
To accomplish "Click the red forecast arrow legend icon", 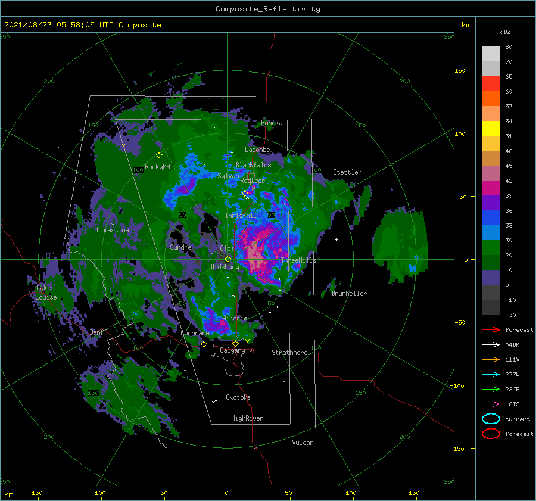I will (491, 329).
